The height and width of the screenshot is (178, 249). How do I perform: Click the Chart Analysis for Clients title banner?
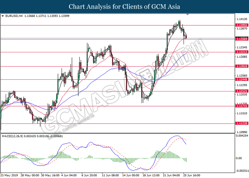coord(124,7)
